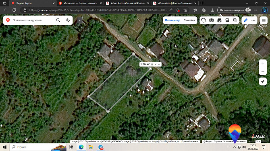
Task: Open the panoramas map-pin icon
Action: coord(211,20)
